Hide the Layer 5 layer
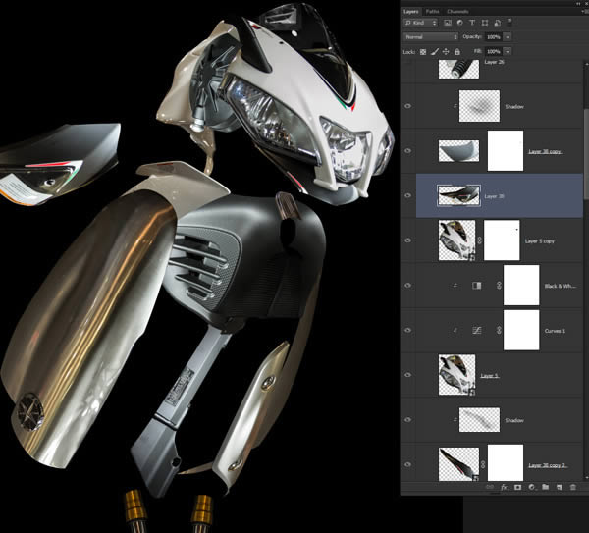589x533 pixels. tap(408, 375)
